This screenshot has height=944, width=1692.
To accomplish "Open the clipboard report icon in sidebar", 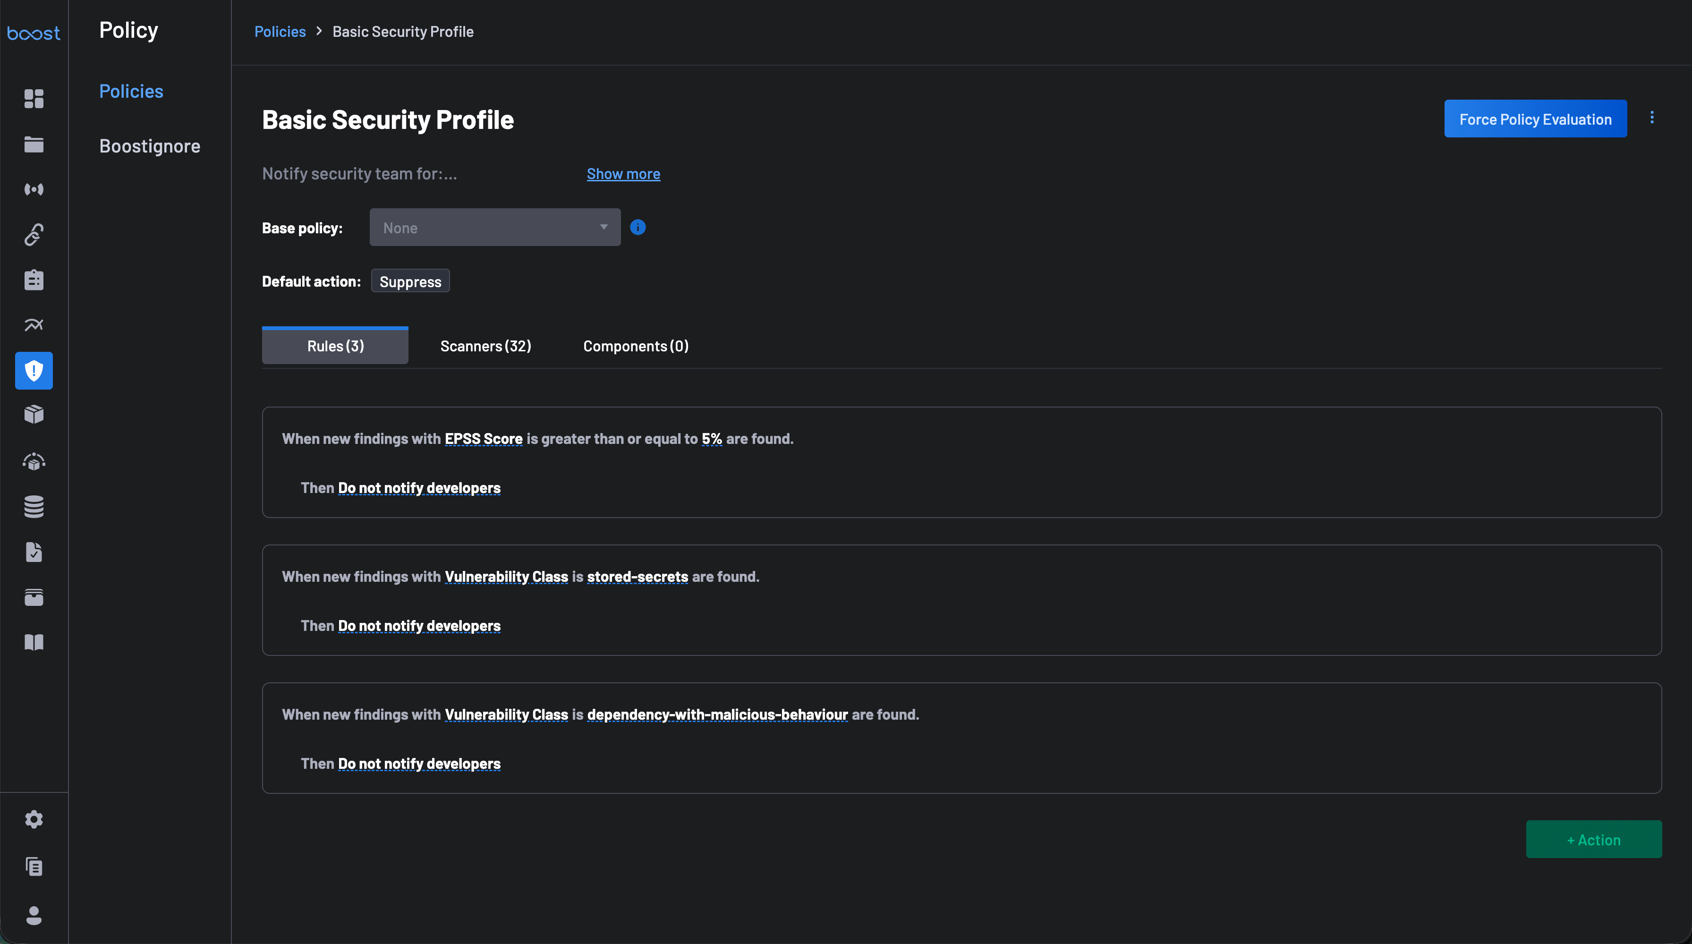I will [x=34, y=280].
